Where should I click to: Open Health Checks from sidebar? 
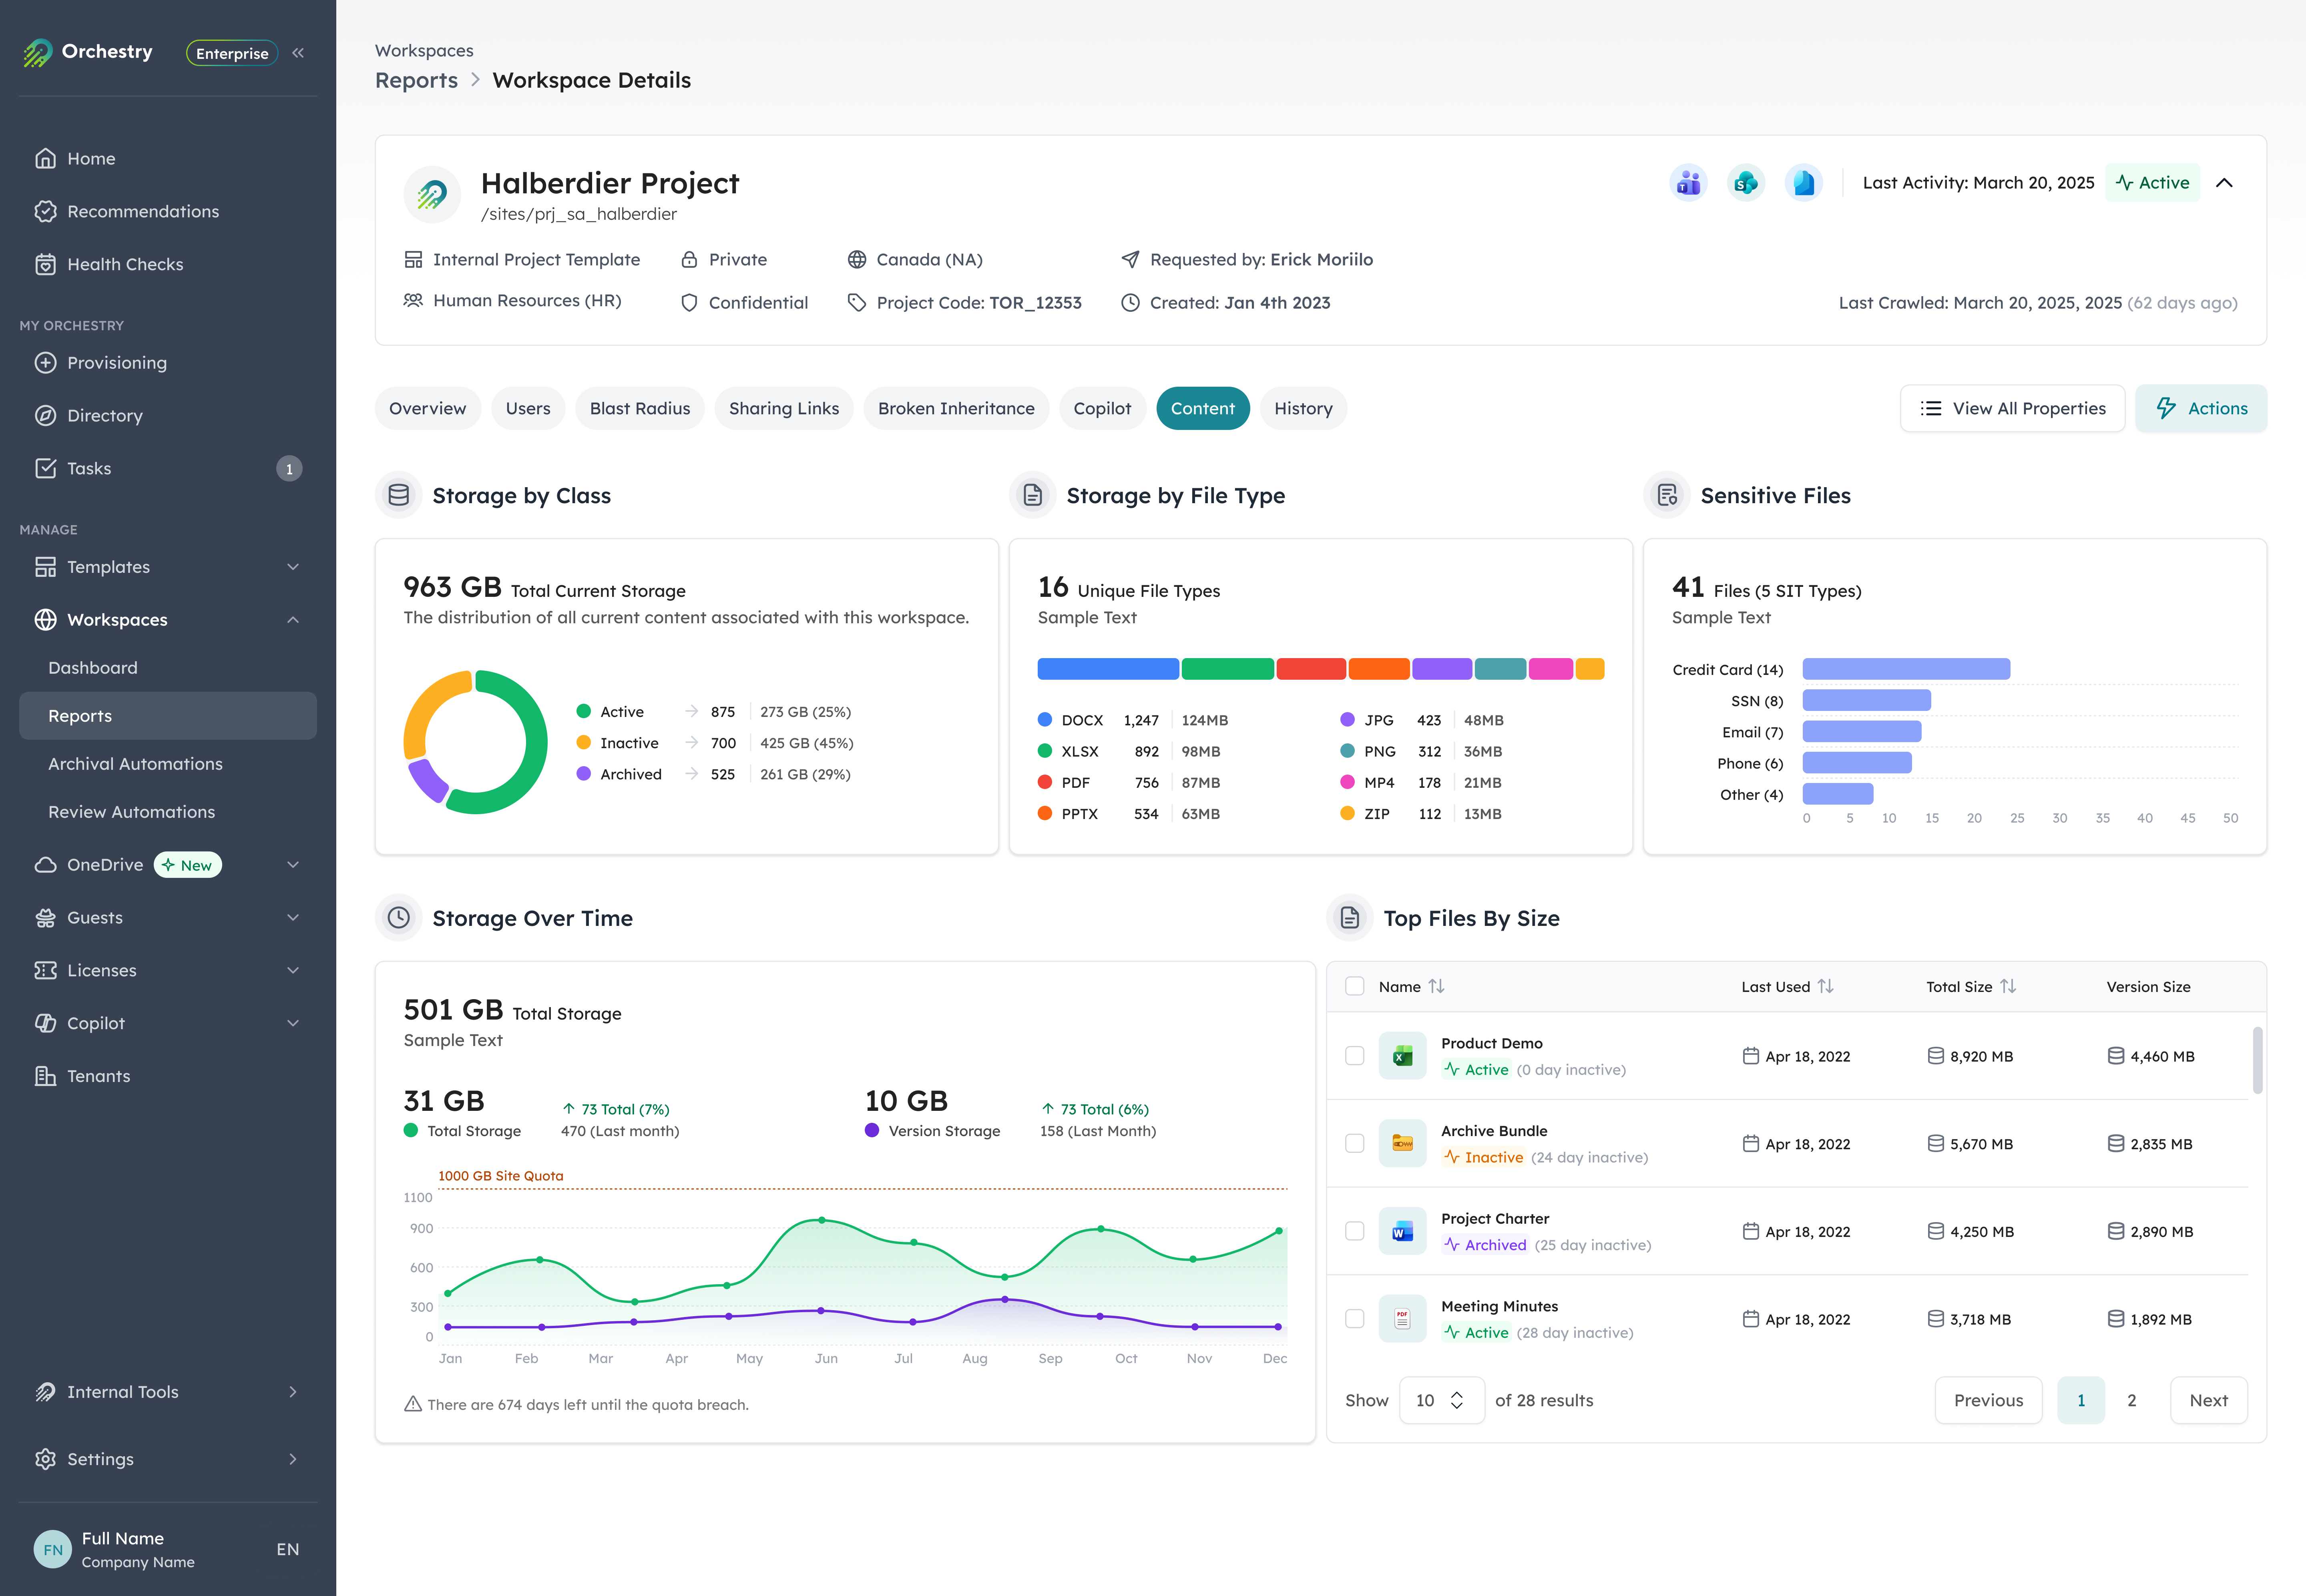(125, 264)
